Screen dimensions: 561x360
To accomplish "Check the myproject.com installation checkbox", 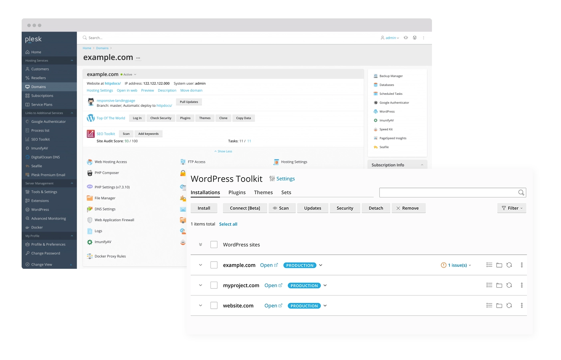I will point(214,285).
